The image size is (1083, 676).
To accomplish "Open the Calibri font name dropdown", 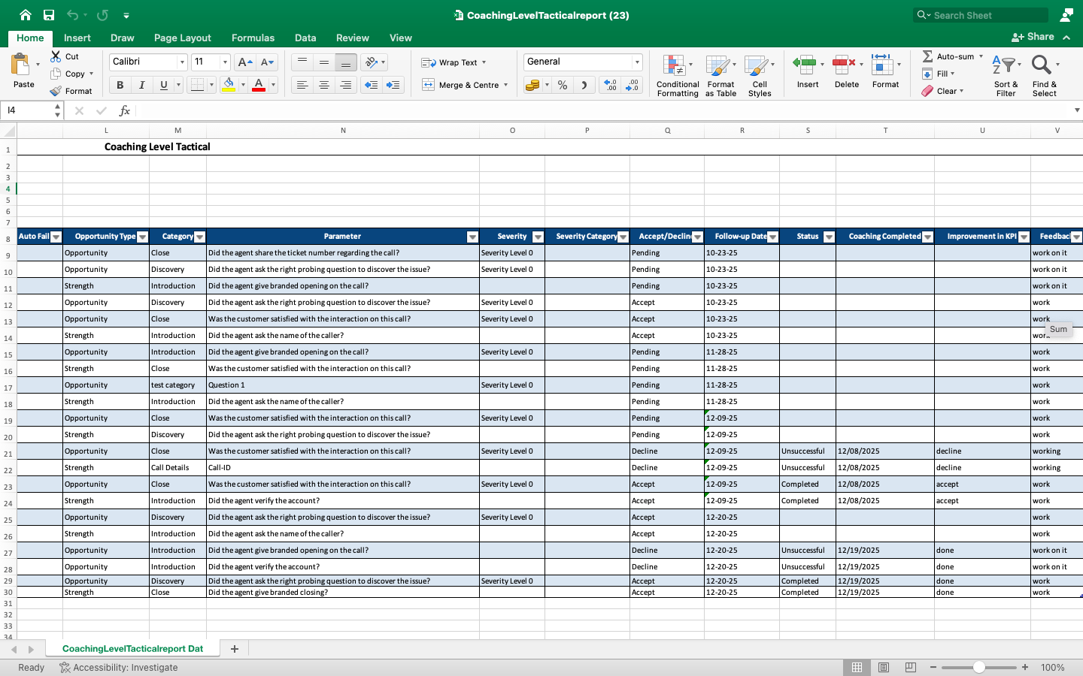I will 181,62.
